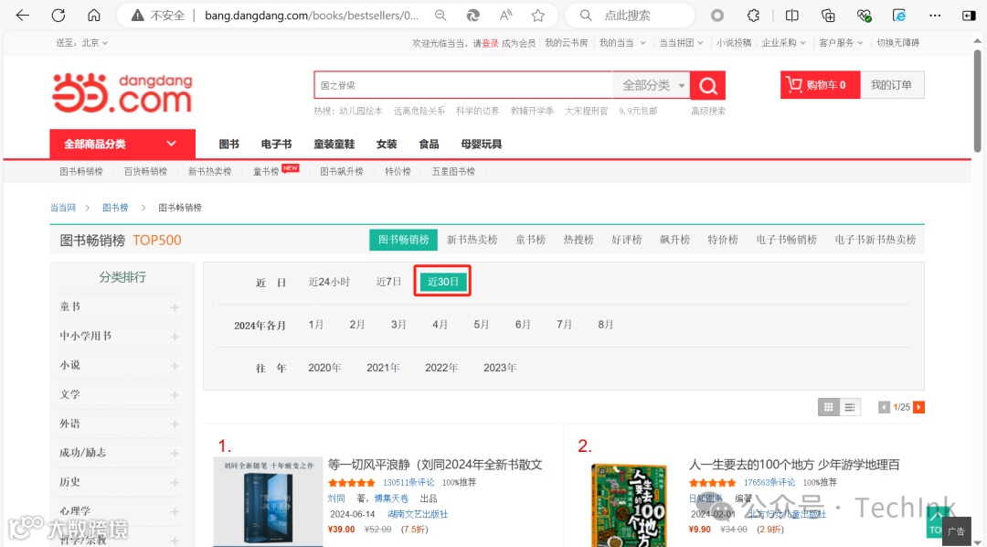987x547 pixels.
Task: Switch to 童书榜 tab in ranking bar
Action: click(x=531, y=240)
